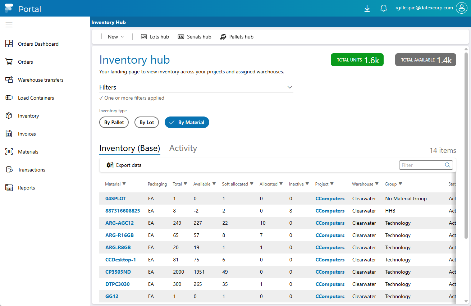471x306 pixels.
Task: Open Load Containers in sidebar
Action: click(36, 98)
